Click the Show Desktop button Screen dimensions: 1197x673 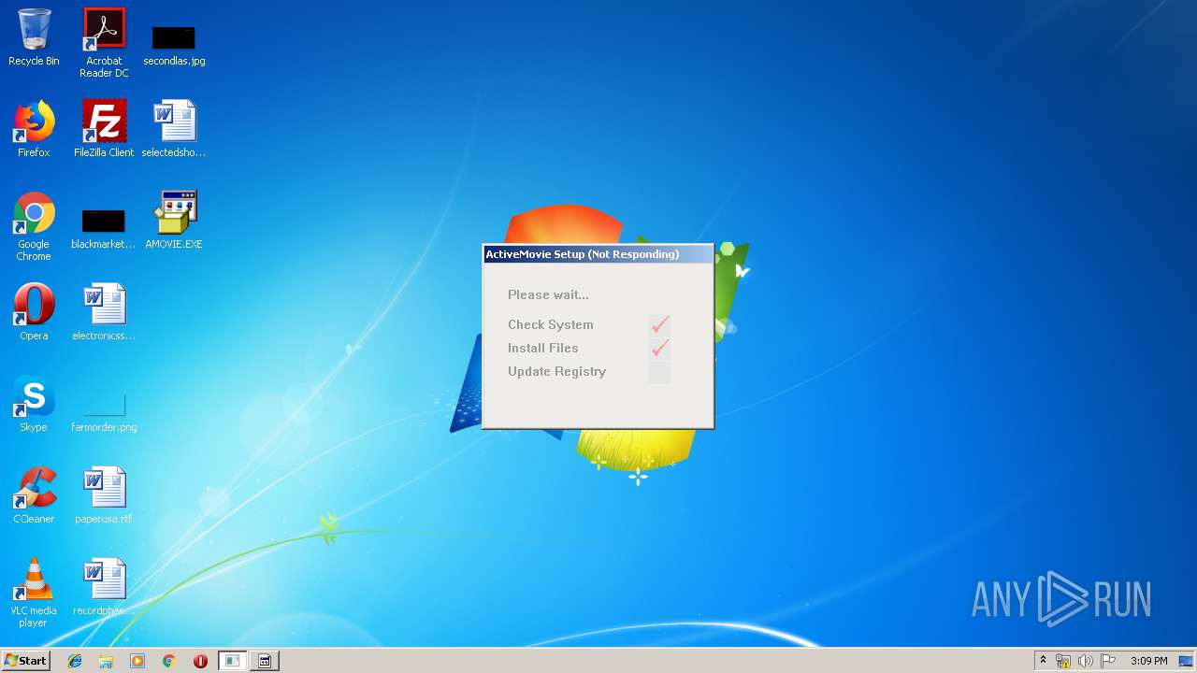(1187, 661)
